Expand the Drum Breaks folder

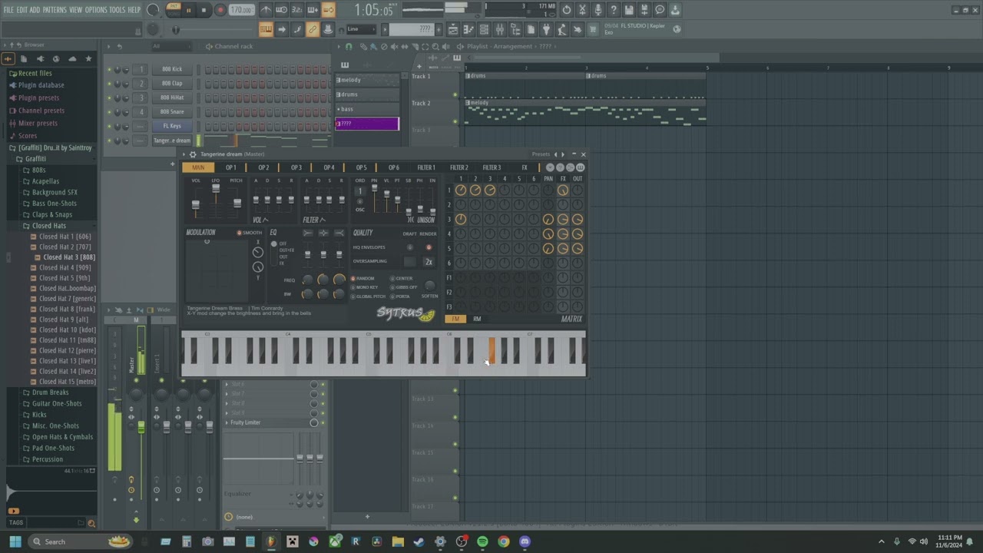pyautogui.click(x=51, y=392)
